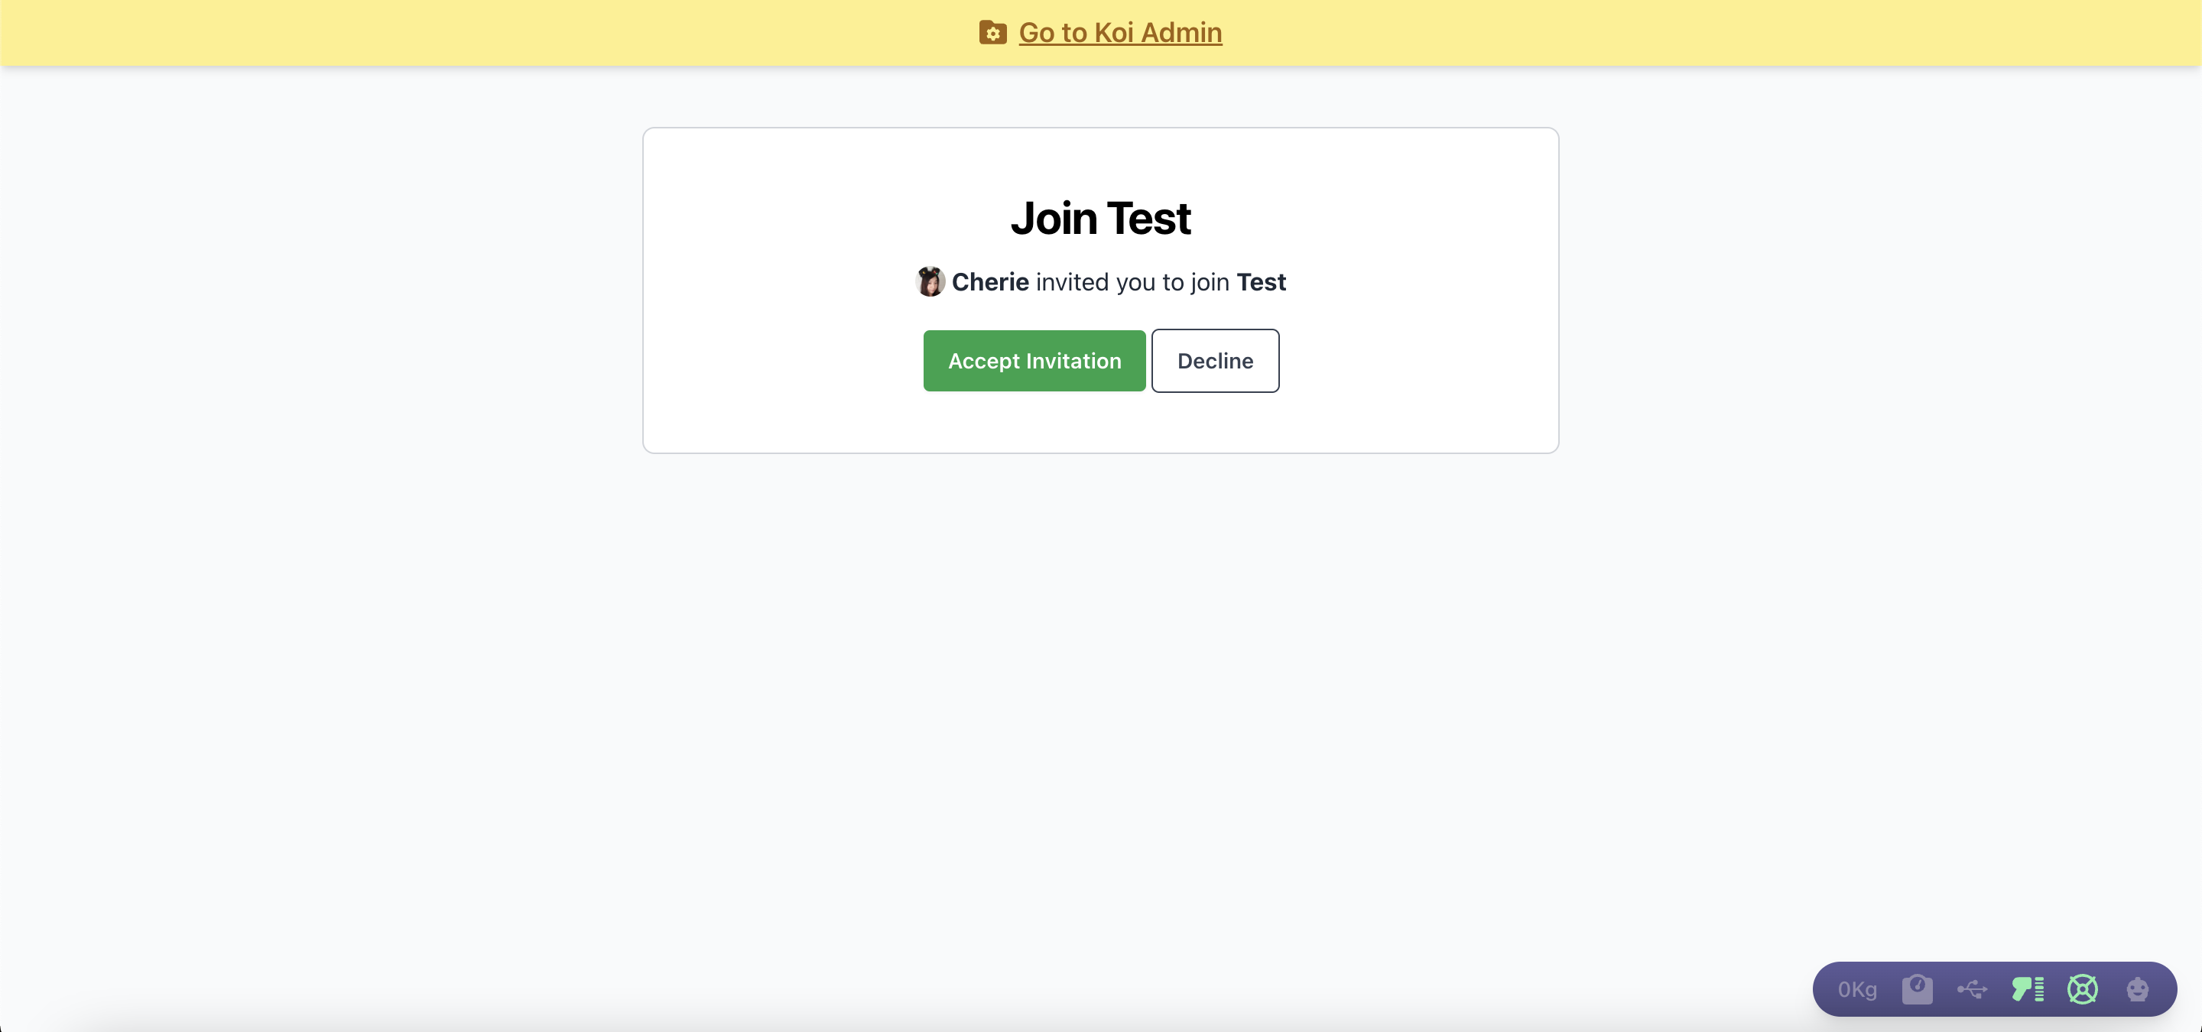The width and height of the screenshot is (2202, 1032).
Task: Click the folder-gear icon beside Koi Admin
Action: (992, 32)
